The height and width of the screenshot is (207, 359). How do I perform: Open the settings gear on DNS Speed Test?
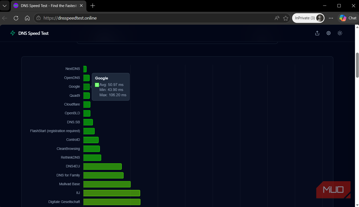click(x=329, y=33)
